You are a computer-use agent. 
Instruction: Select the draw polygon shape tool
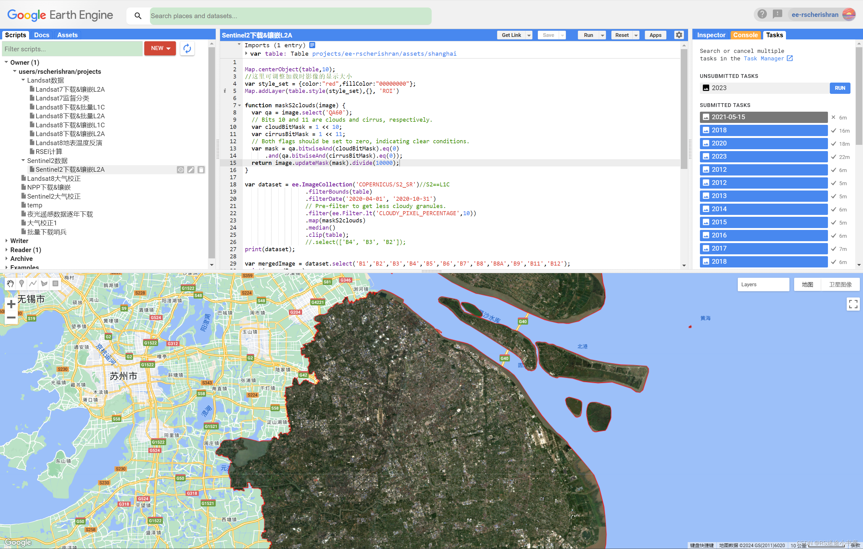[x=44, y=284]
